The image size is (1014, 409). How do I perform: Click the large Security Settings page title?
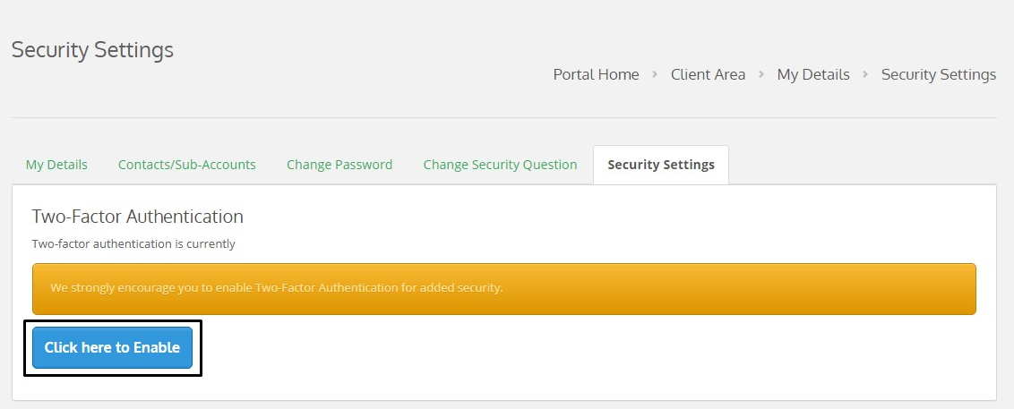92,50
